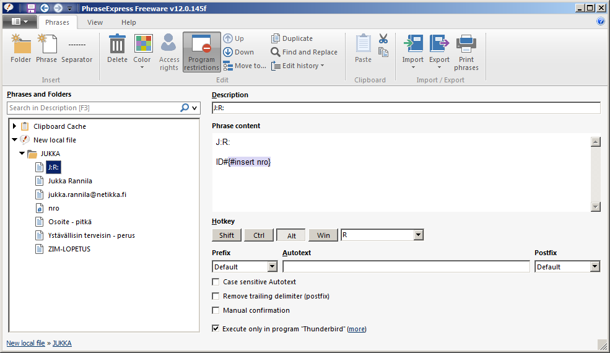Toggle the Alt hotkey modifier
The height and width of the screenshot is (353, 610).
291,235
